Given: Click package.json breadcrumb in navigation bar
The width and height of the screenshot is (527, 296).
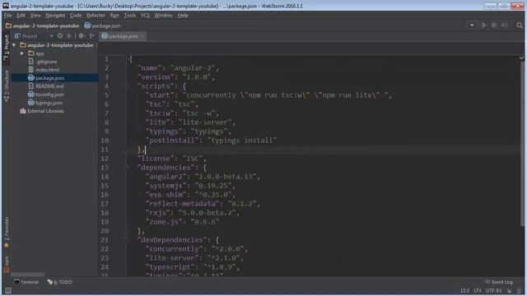Looking at the screenshot, I should tap(102, 25).
